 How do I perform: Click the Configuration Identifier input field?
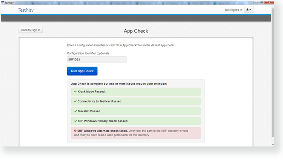tap(97, 59)
